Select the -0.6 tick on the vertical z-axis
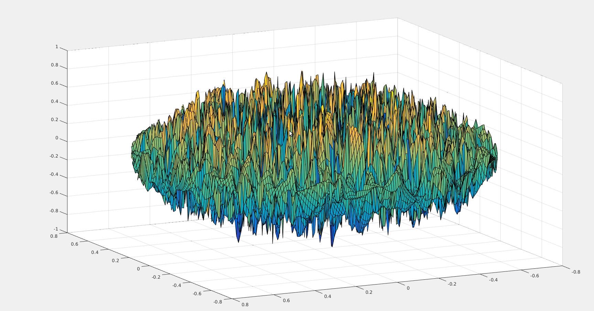The width and height of the screenshot is (594, 311). pyautogui.click(x=54, y=193)
